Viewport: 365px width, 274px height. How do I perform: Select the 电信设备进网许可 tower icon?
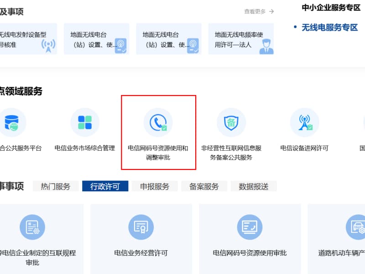pyautogui.click(x=304, y=122)
